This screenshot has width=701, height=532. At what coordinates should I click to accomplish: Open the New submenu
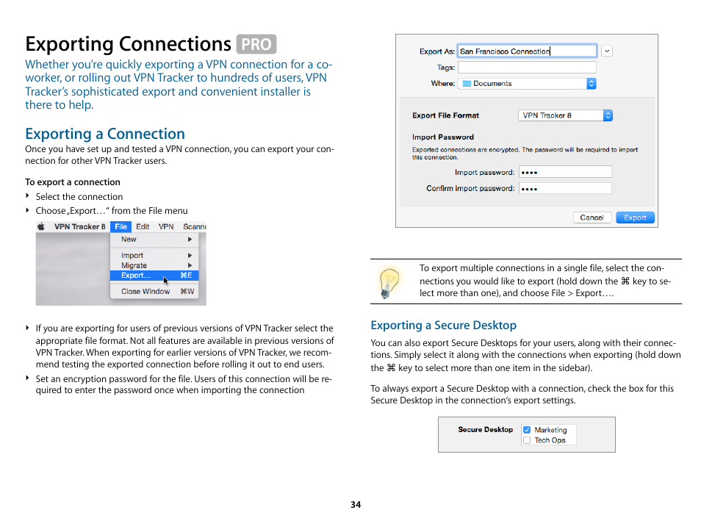pyautogui.click(x=154, y=239)
